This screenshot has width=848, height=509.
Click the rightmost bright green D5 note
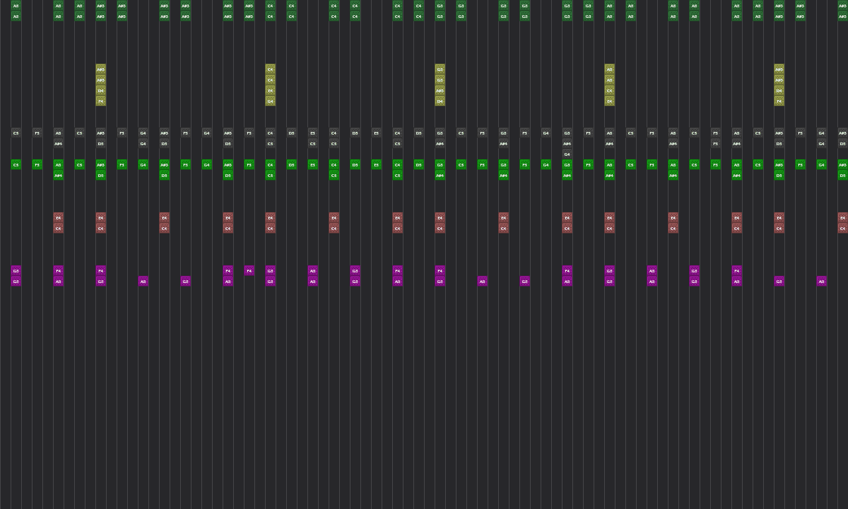tap(843, 175)
